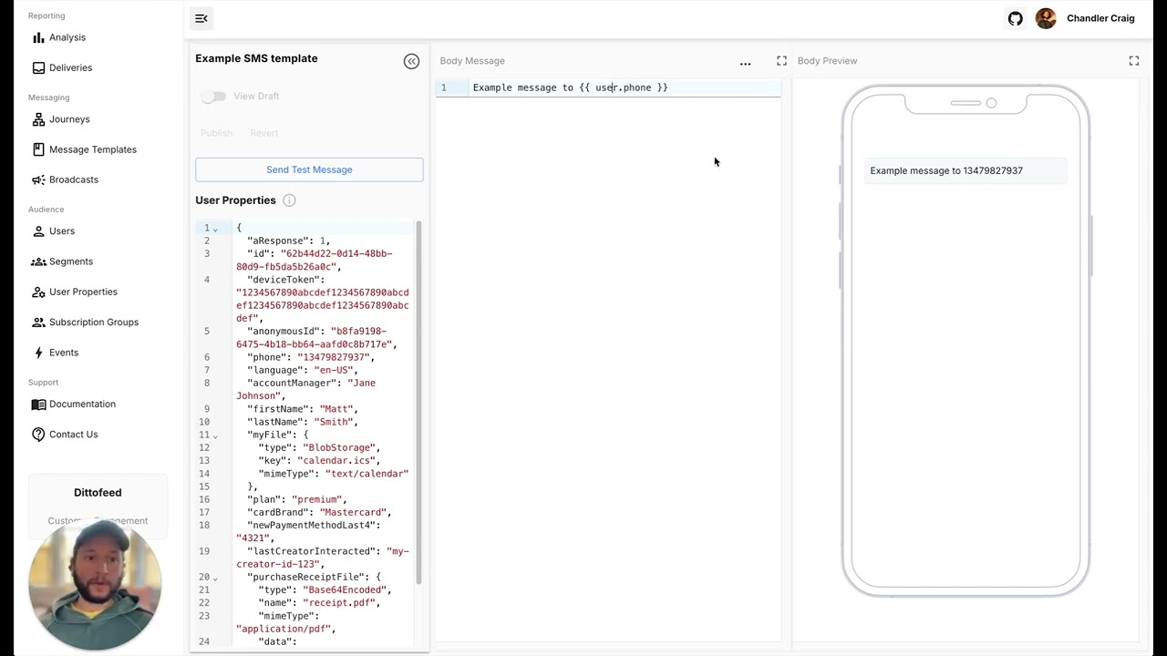The width and height of the screenshot is (1167, 656).
Task: Click the Dittofeed card title
Action: pos(98,493)
